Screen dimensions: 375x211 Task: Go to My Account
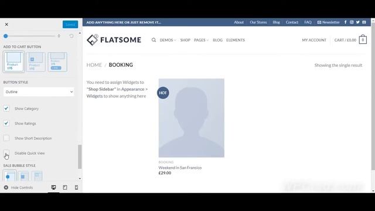pyautogui.click(x=314, y=40)
